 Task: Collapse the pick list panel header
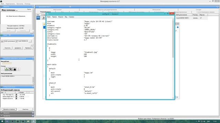pos(17,87)
